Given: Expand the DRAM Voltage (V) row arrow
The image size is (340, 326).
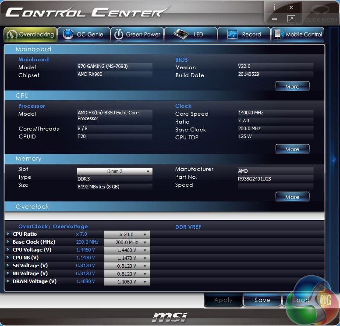Looking at the screenshot, I should tap(8, 281).
